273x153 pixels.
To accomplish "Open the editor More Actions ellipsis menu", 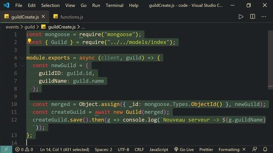I will pyautogui.click(x=264, y=17).
